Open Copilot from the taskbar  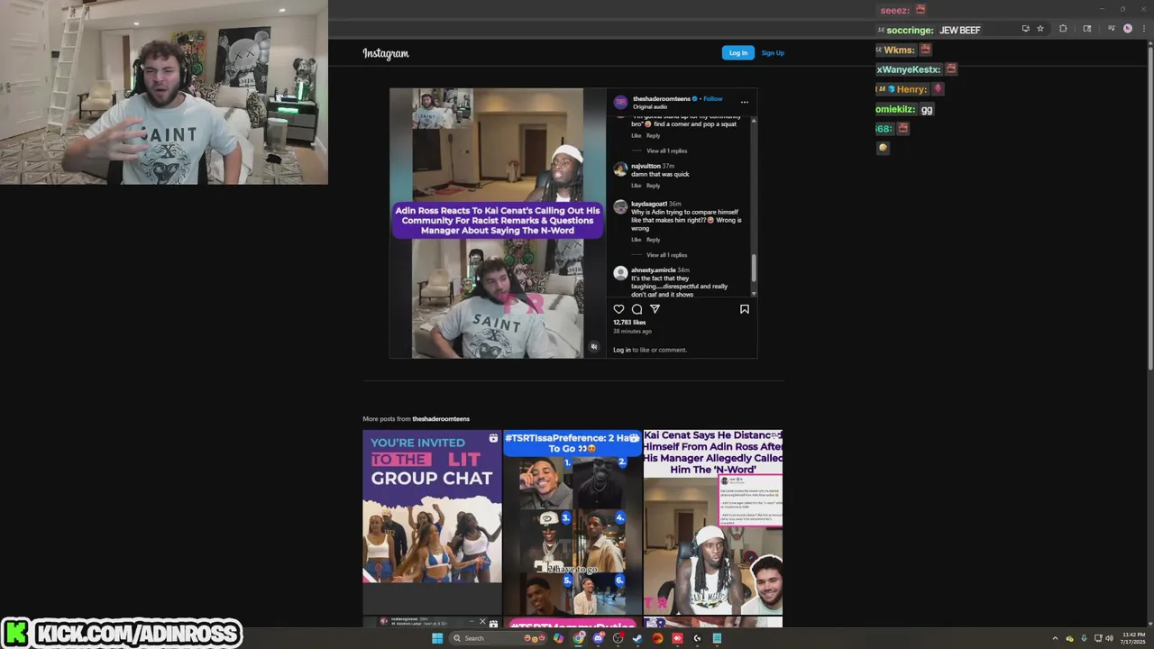(559, 638)
